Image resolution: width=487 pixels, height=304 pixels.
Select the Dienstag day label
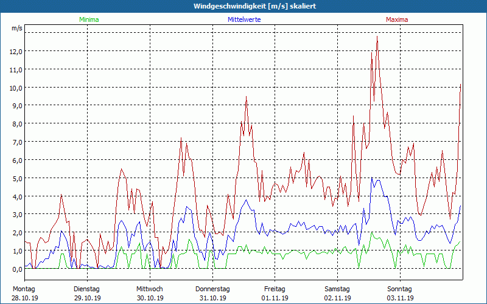click(86, 289)
